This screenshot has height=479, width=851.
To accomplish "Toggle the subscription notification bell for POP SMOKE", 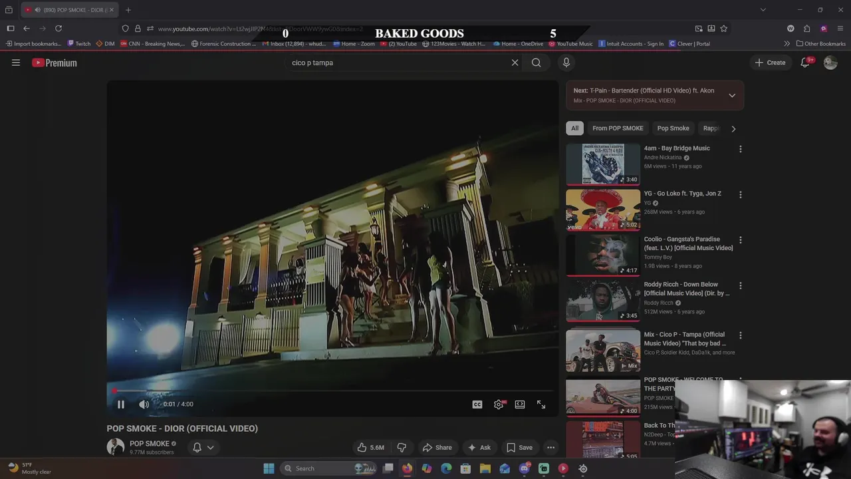I will pos(197,448).
